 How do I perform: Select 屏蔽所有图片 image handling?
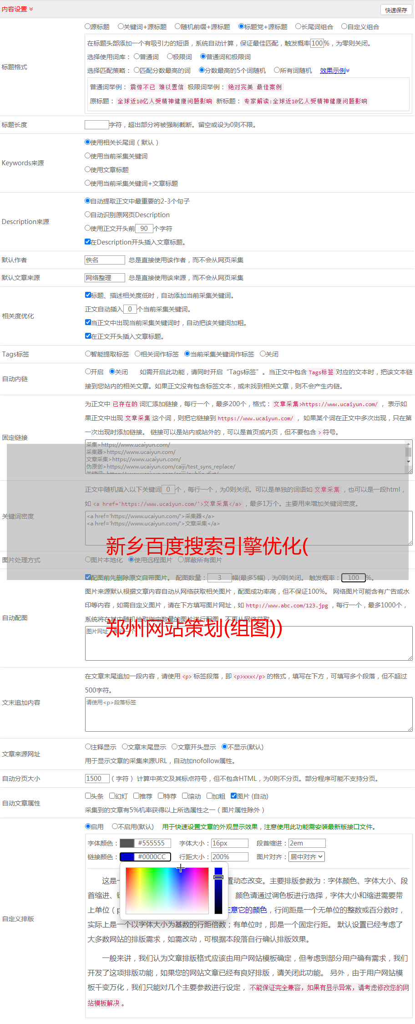click(181, 560)
